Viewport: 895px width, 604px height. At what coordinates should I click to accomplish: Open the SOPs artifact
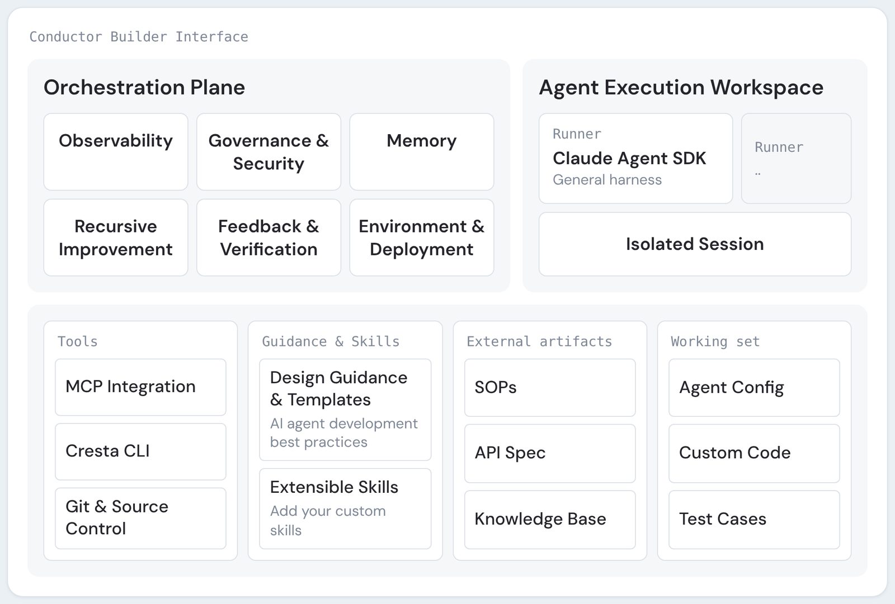click(x=550, y=388)
